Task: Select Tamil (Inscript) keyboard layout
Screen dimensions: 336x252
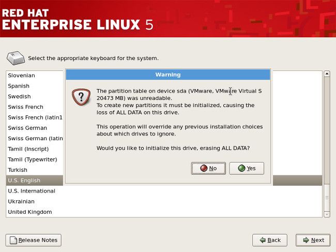Action: click(35, 149)
